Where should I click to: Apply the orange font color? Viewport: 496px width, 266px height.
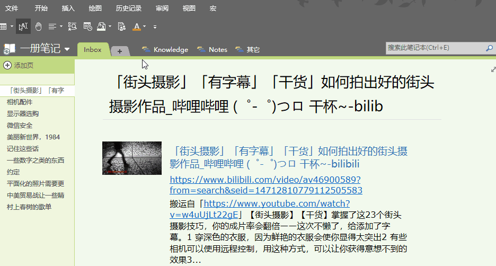pyautogui.click(x=136, y=26)
